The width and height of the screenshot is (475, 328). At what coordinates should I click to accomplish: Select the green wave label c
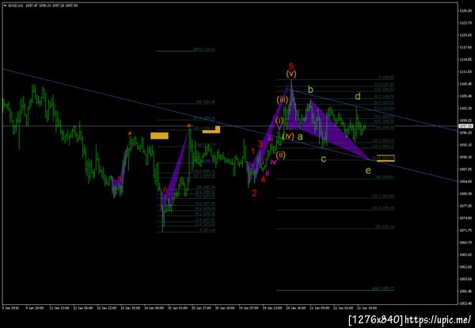tap(324, 158)
